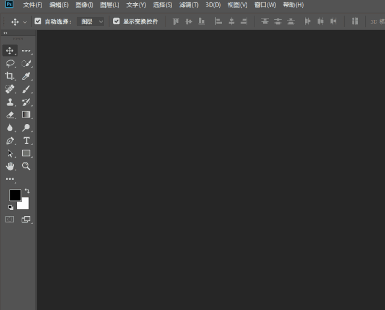Screen dimensions: 385x310
Task: Open the 文字(Y) menu
Action: (136, 5)
